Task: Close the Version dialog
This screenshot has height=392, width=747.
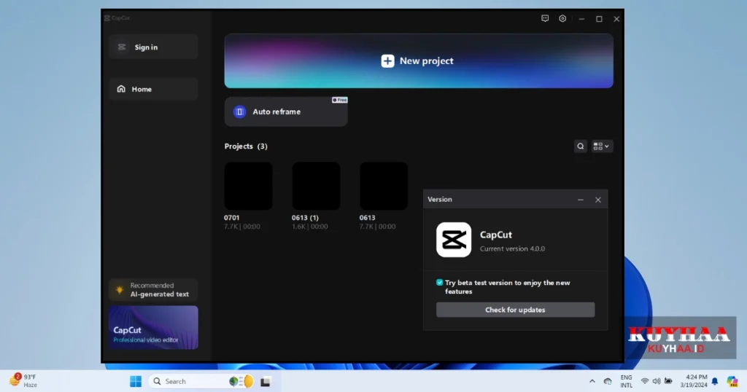Action: click(598, 200)
